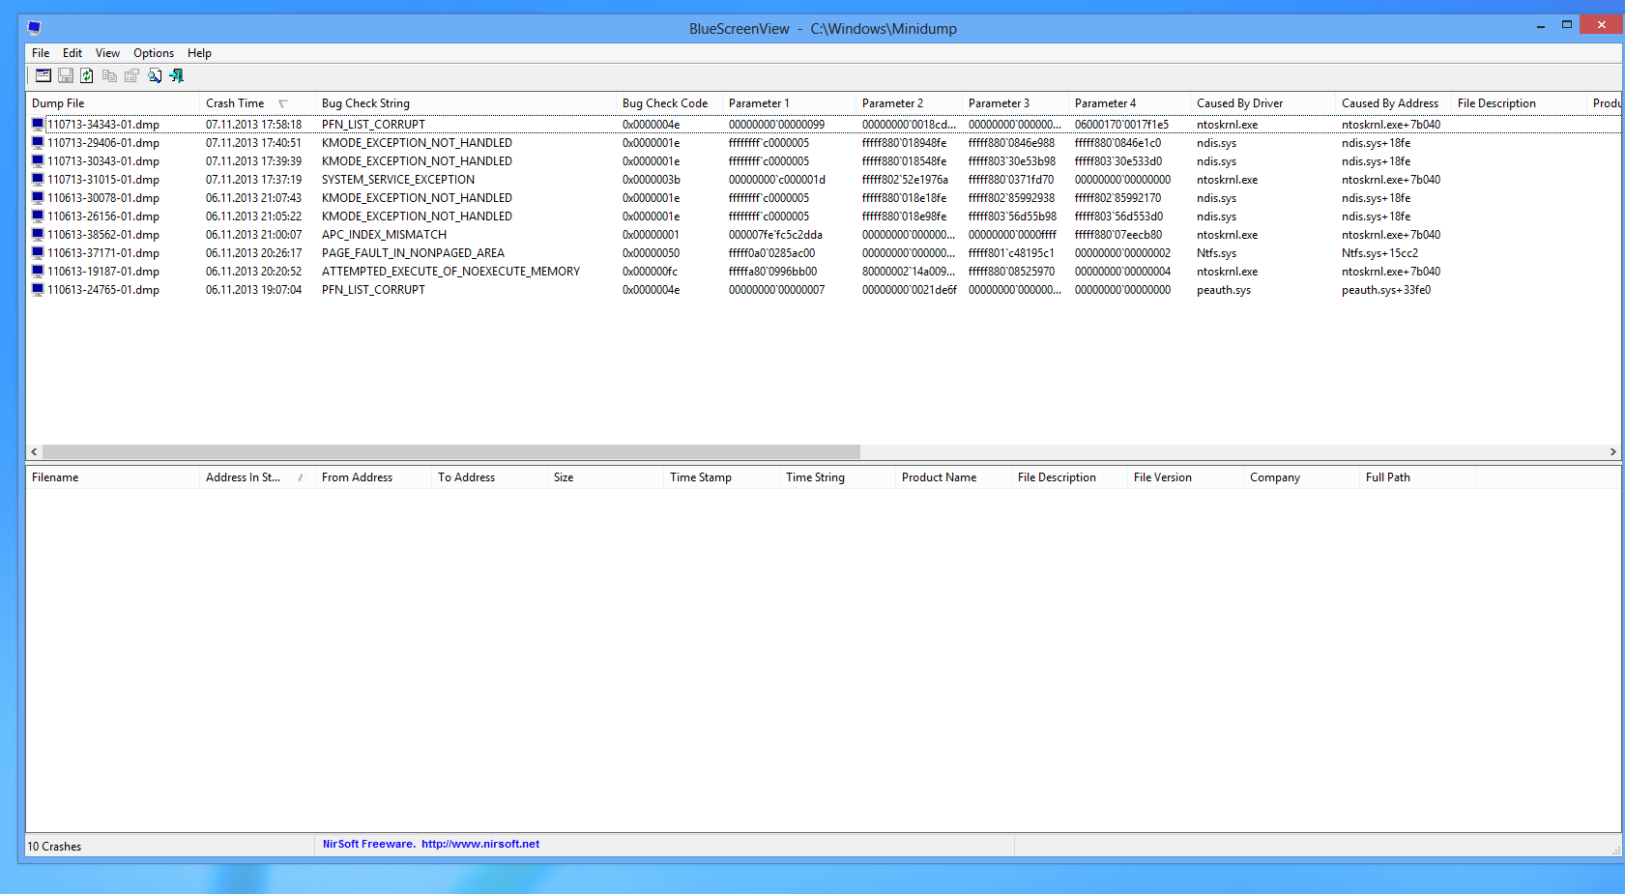Sort by the Caused By Address column header

(x=1394, y=103)
